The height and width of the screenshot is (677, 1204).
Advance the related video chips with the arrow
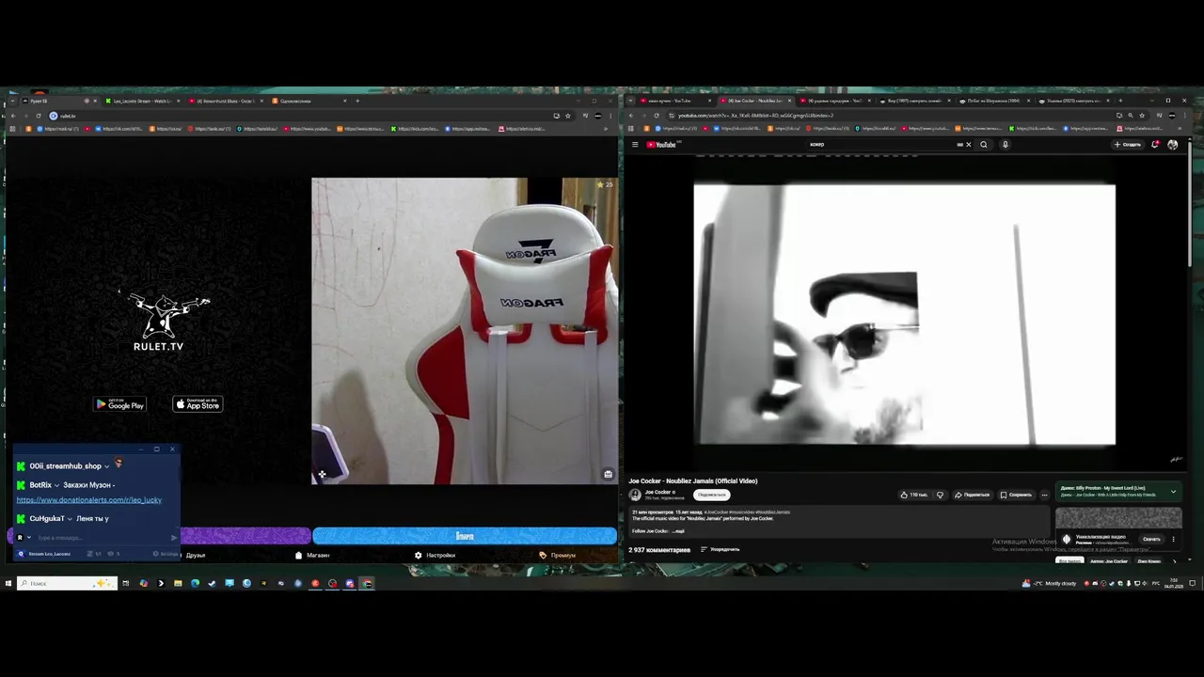point(1174,561)
